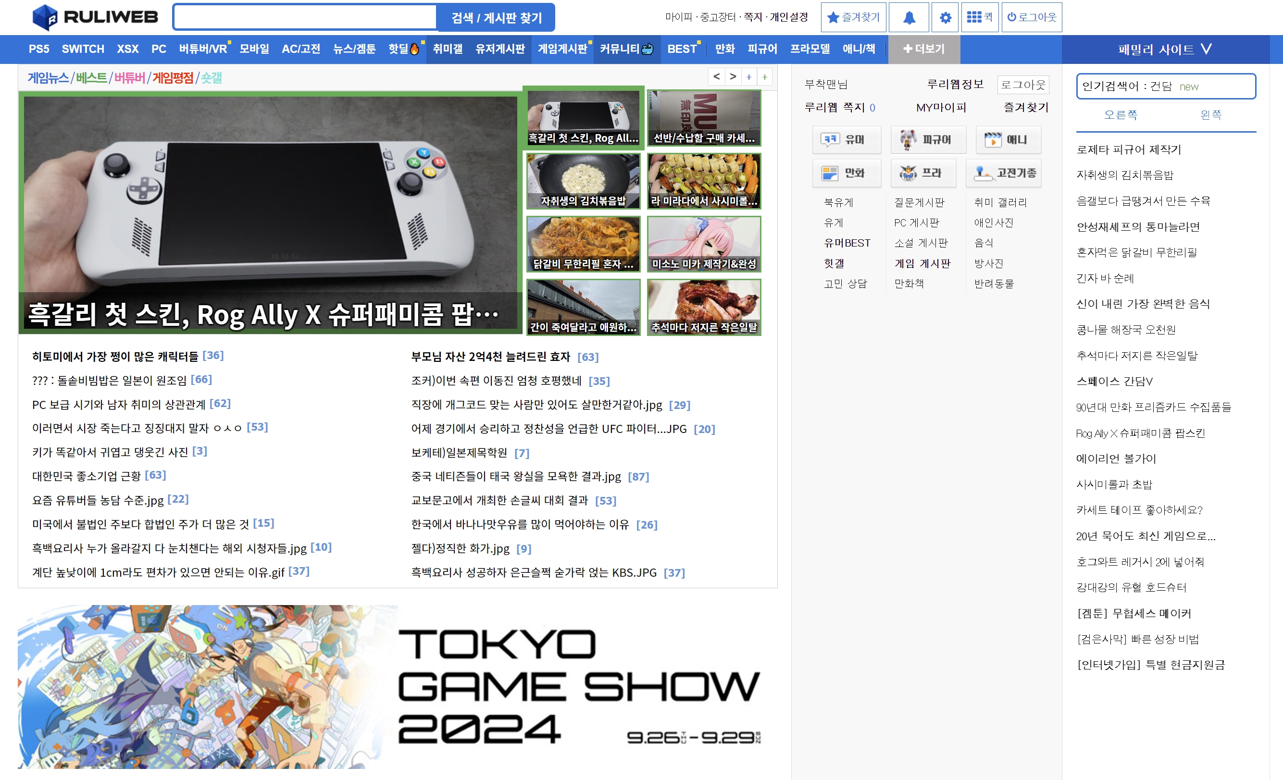Open the 피규어 shortcut icon
The width and height of the screenshot is (1283, 780).
(927, 139)
